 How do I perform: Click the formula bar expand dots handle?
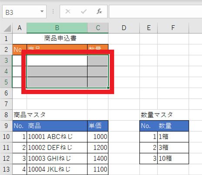pyautogui.click(x=53, y=11)
